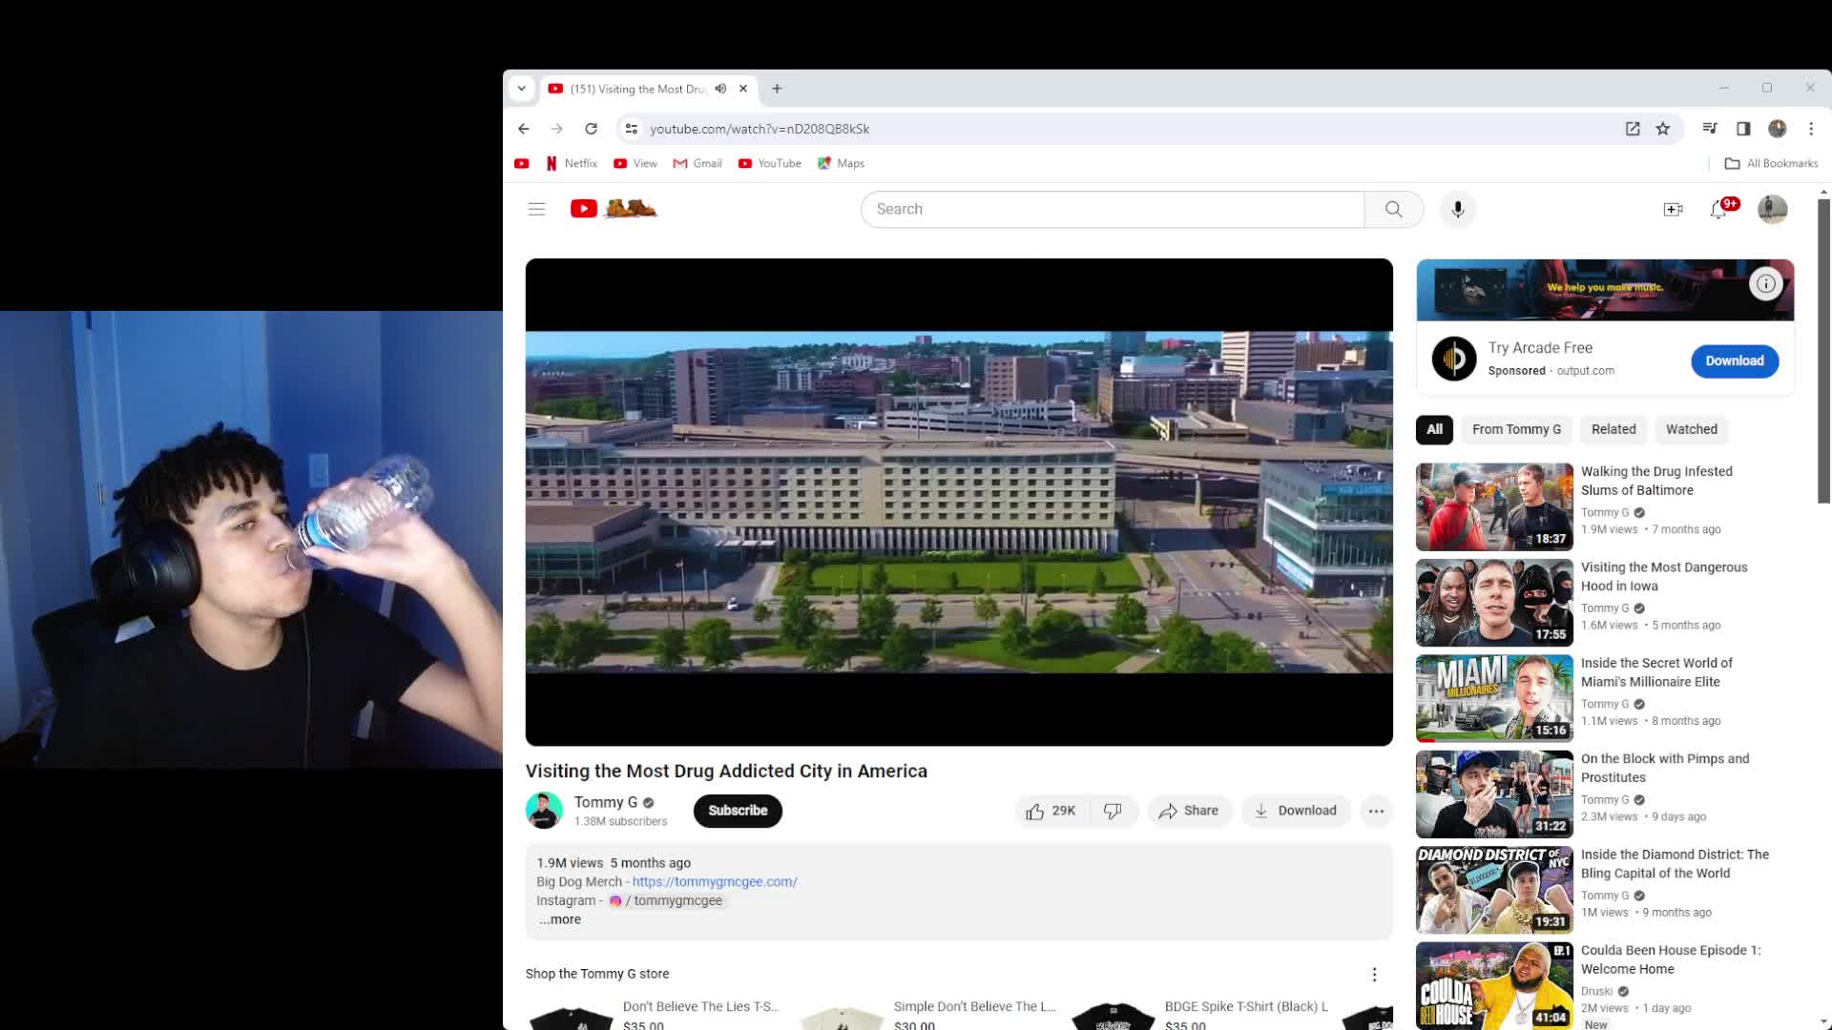Screen dimensions: 1832x1030
Task: Open more actions ellipsis under video
Action: [x=1376, y=811]
